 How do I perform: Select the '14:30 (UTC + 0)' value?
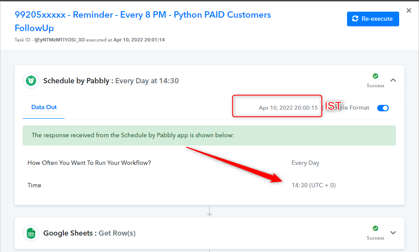point(314,185)
